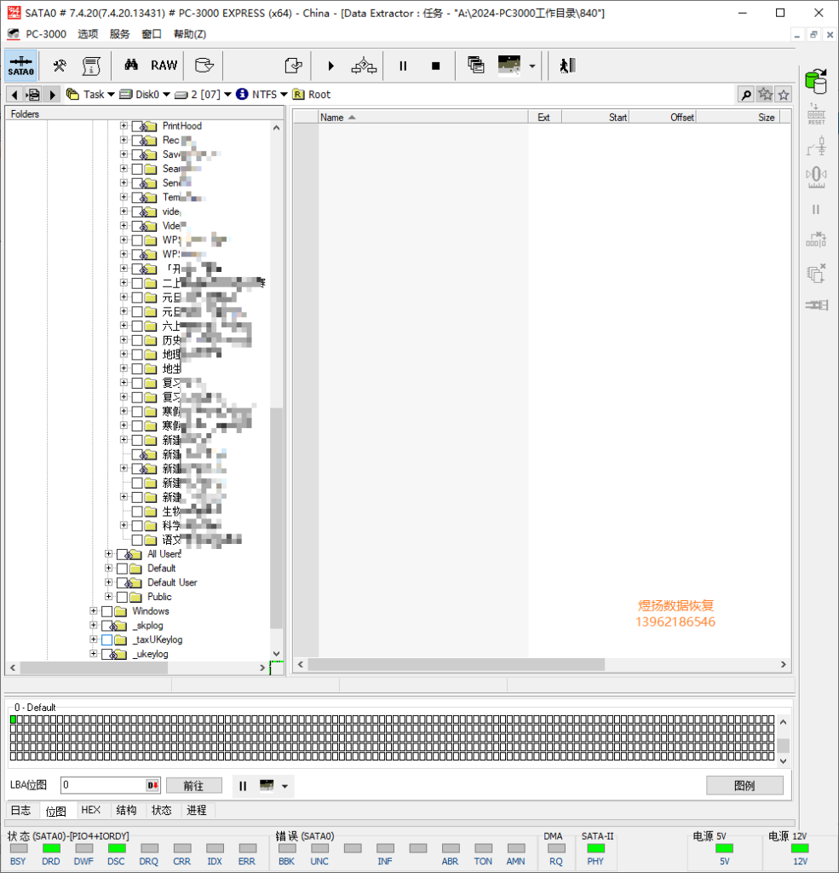Screen dimensions: 839x873
Task: Tick the _ukeylog folder checkbox
Action: (107, 654)
